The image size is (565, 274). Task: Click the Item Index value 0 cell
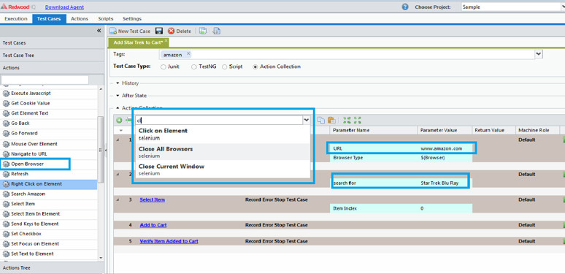click(445, 208)
